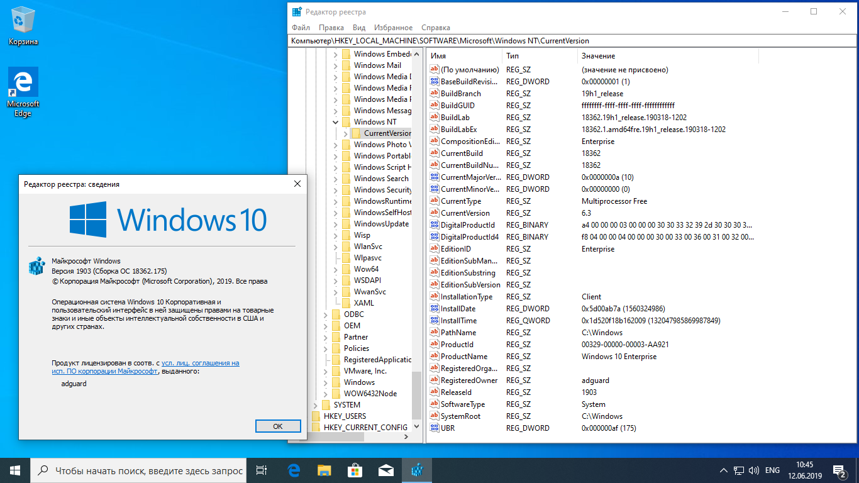The width and height of the screenshot is (859, 483).
Task: Open Mail app from the taskbar
Action: [x=385, y=470]
